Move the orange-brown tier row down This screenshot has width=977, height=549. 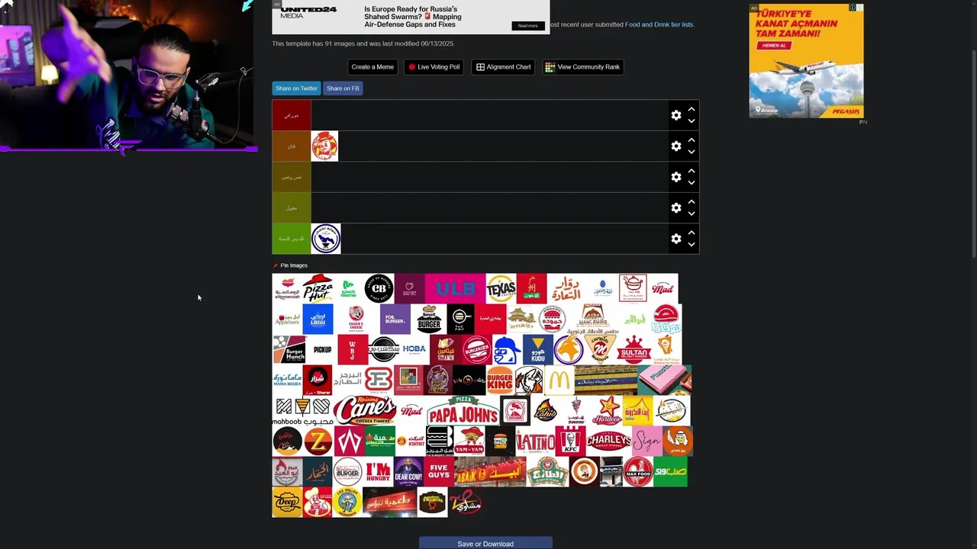click(692, 152)
